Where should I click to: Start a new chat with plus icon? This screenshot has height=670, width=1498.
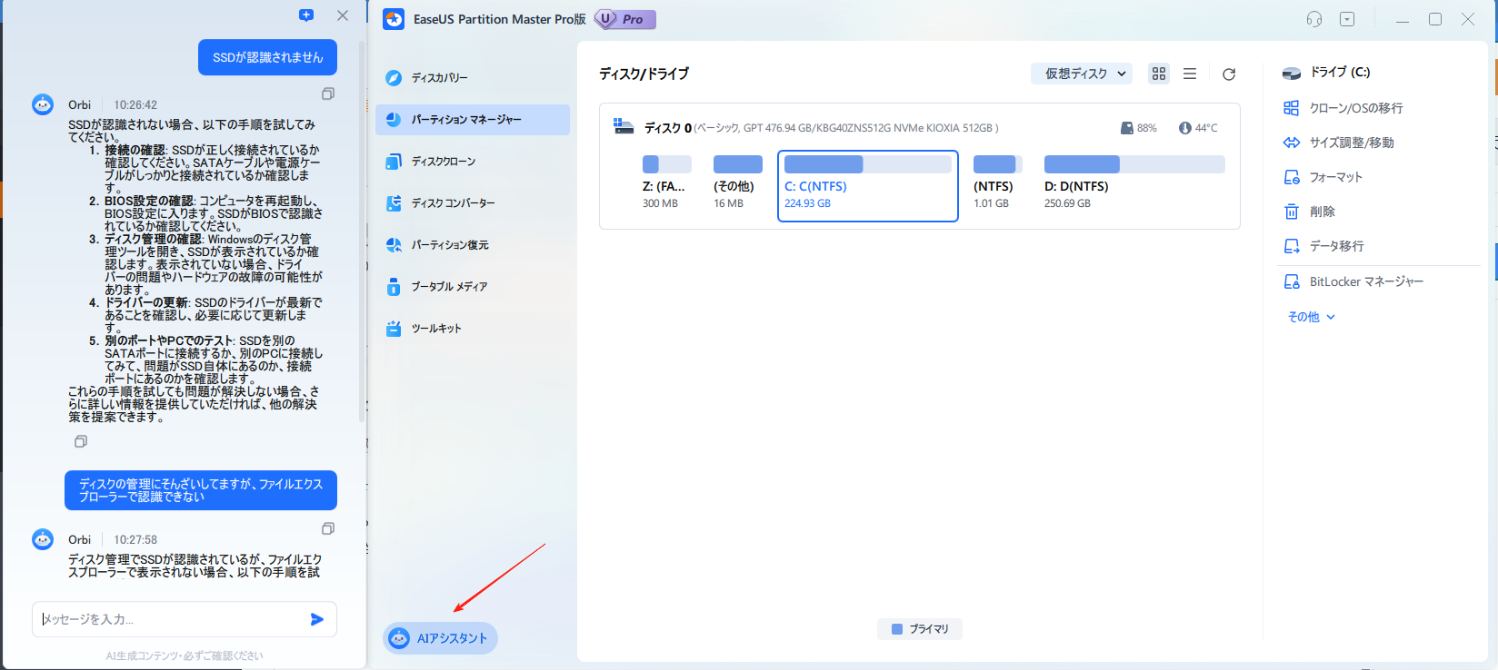click(306, 15)
